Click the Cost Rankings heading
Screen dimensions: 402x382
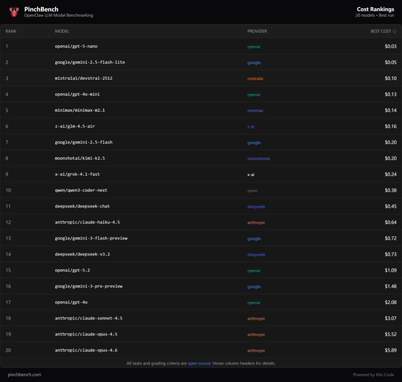click(375, 9)
